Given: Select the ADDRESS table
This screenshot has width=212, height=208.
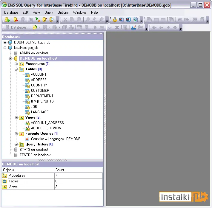Looking at the screenshot, I should point(39,80).
